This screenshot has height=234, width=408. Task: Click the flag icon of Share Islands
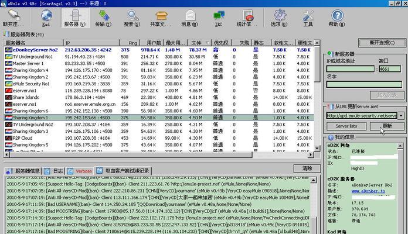(9, 97)
